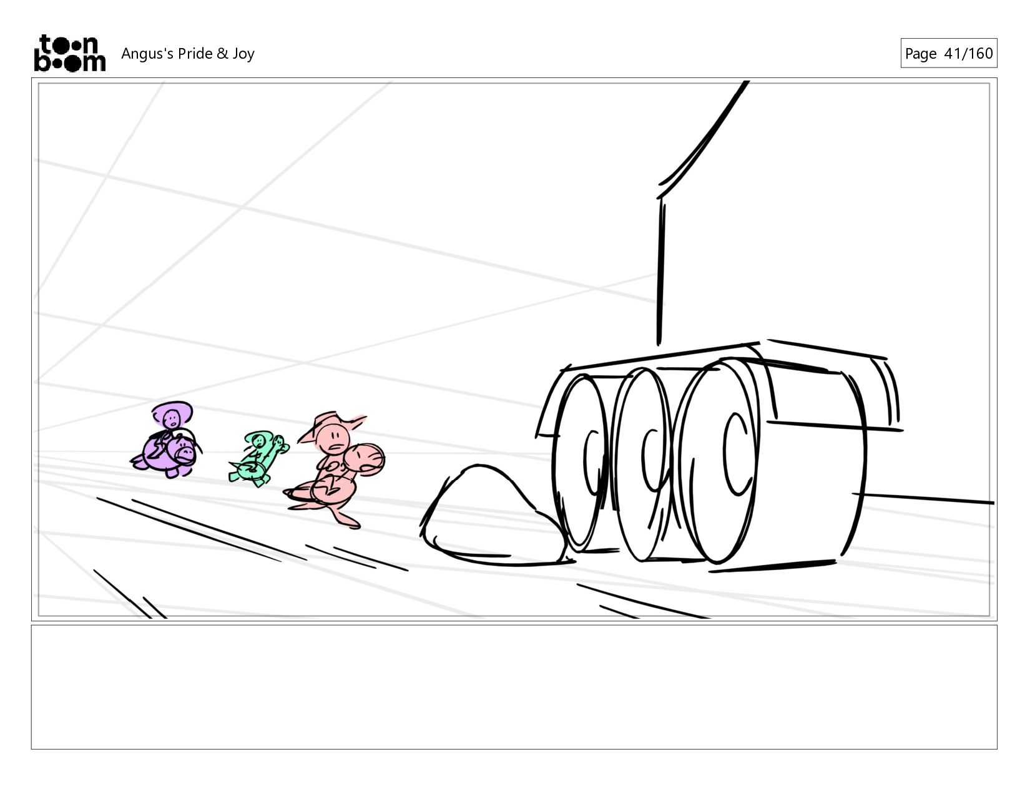
Task: Click the empty caption box below the panel
Action: click(514, 687)
